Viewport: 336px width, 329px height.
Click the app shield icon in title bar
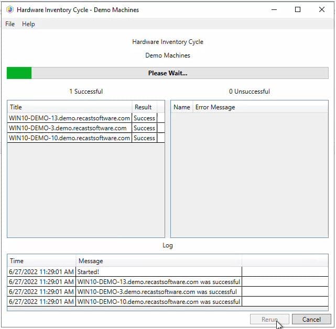point(9,9)
